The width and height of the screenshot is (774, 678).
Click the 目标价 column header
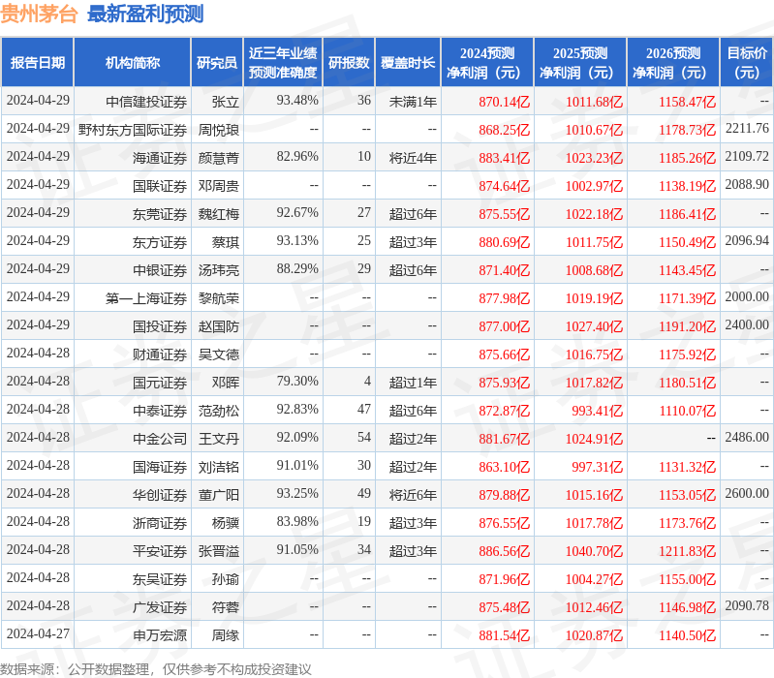[747, 63]
